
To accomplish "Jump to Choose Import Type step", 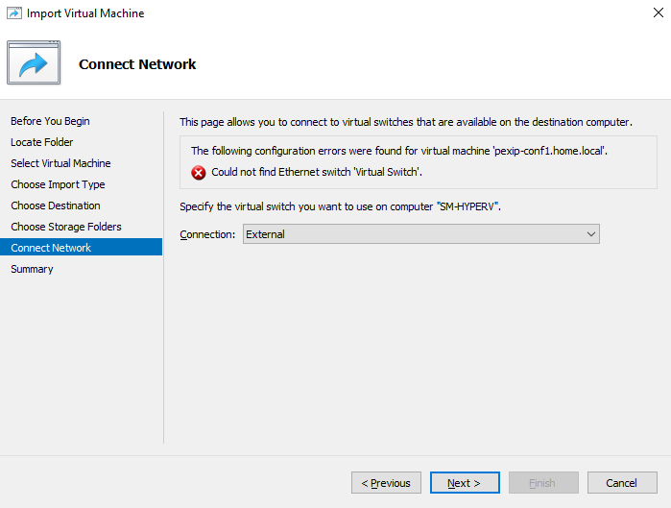I will click(58, 184).
